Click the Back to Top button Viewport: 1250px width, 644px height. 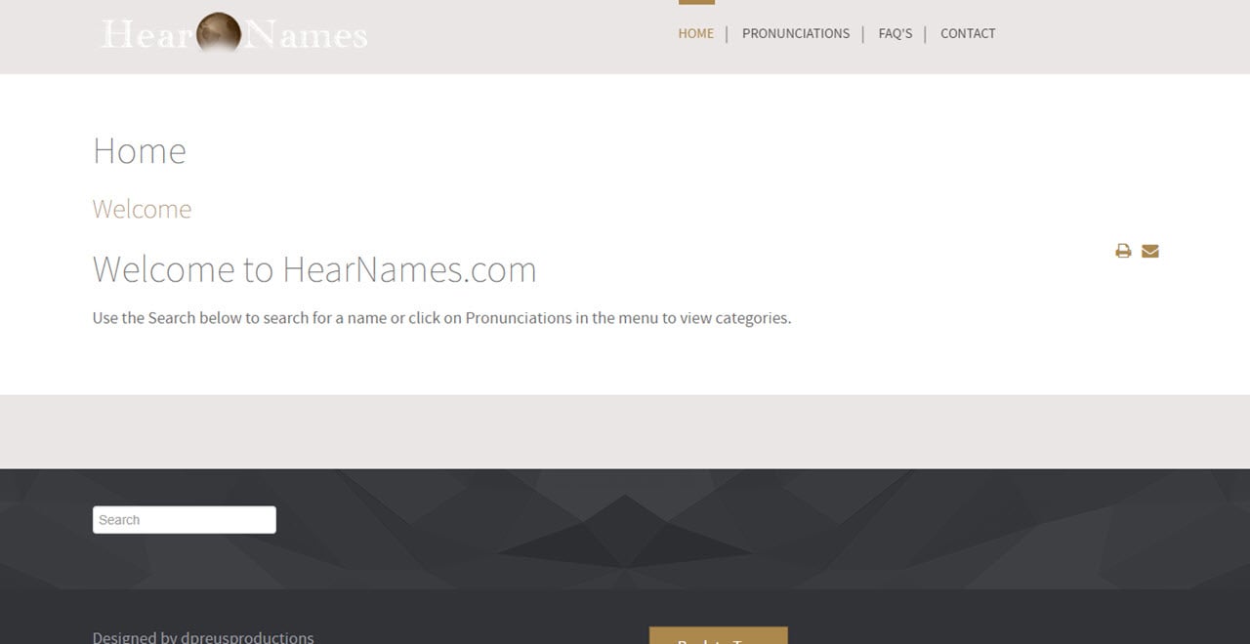[x=718, y=635]
